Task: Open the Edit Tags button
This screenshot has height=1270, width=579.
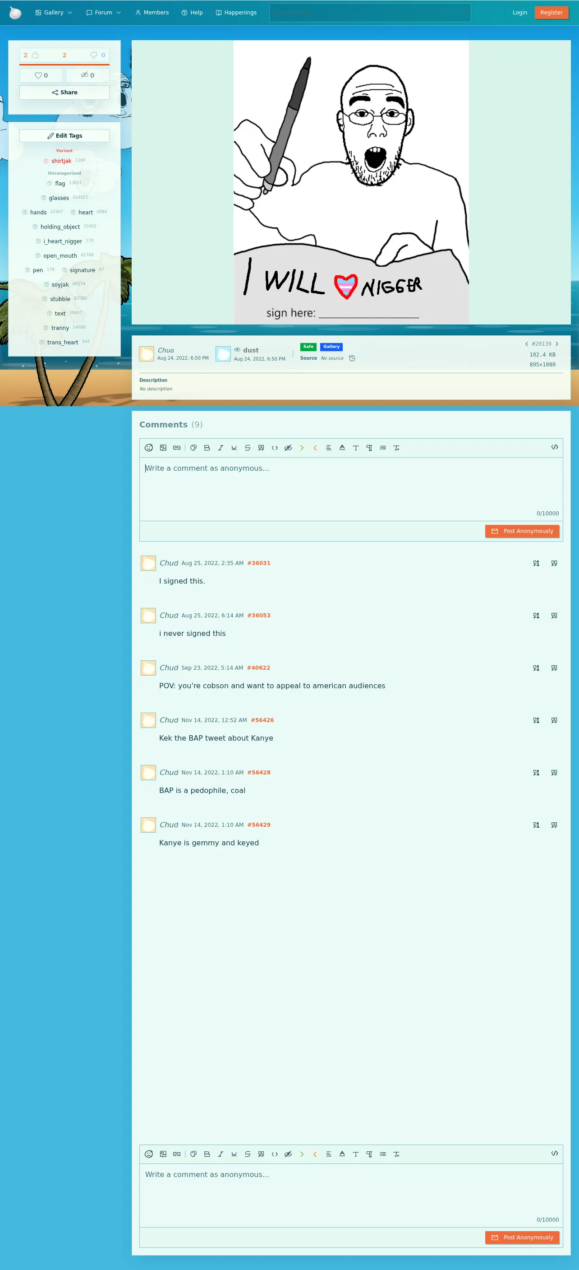Action: click(x=64, y=136)
